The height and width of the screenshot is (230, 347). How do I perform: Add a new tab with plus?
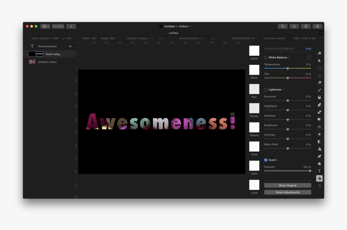321,33
